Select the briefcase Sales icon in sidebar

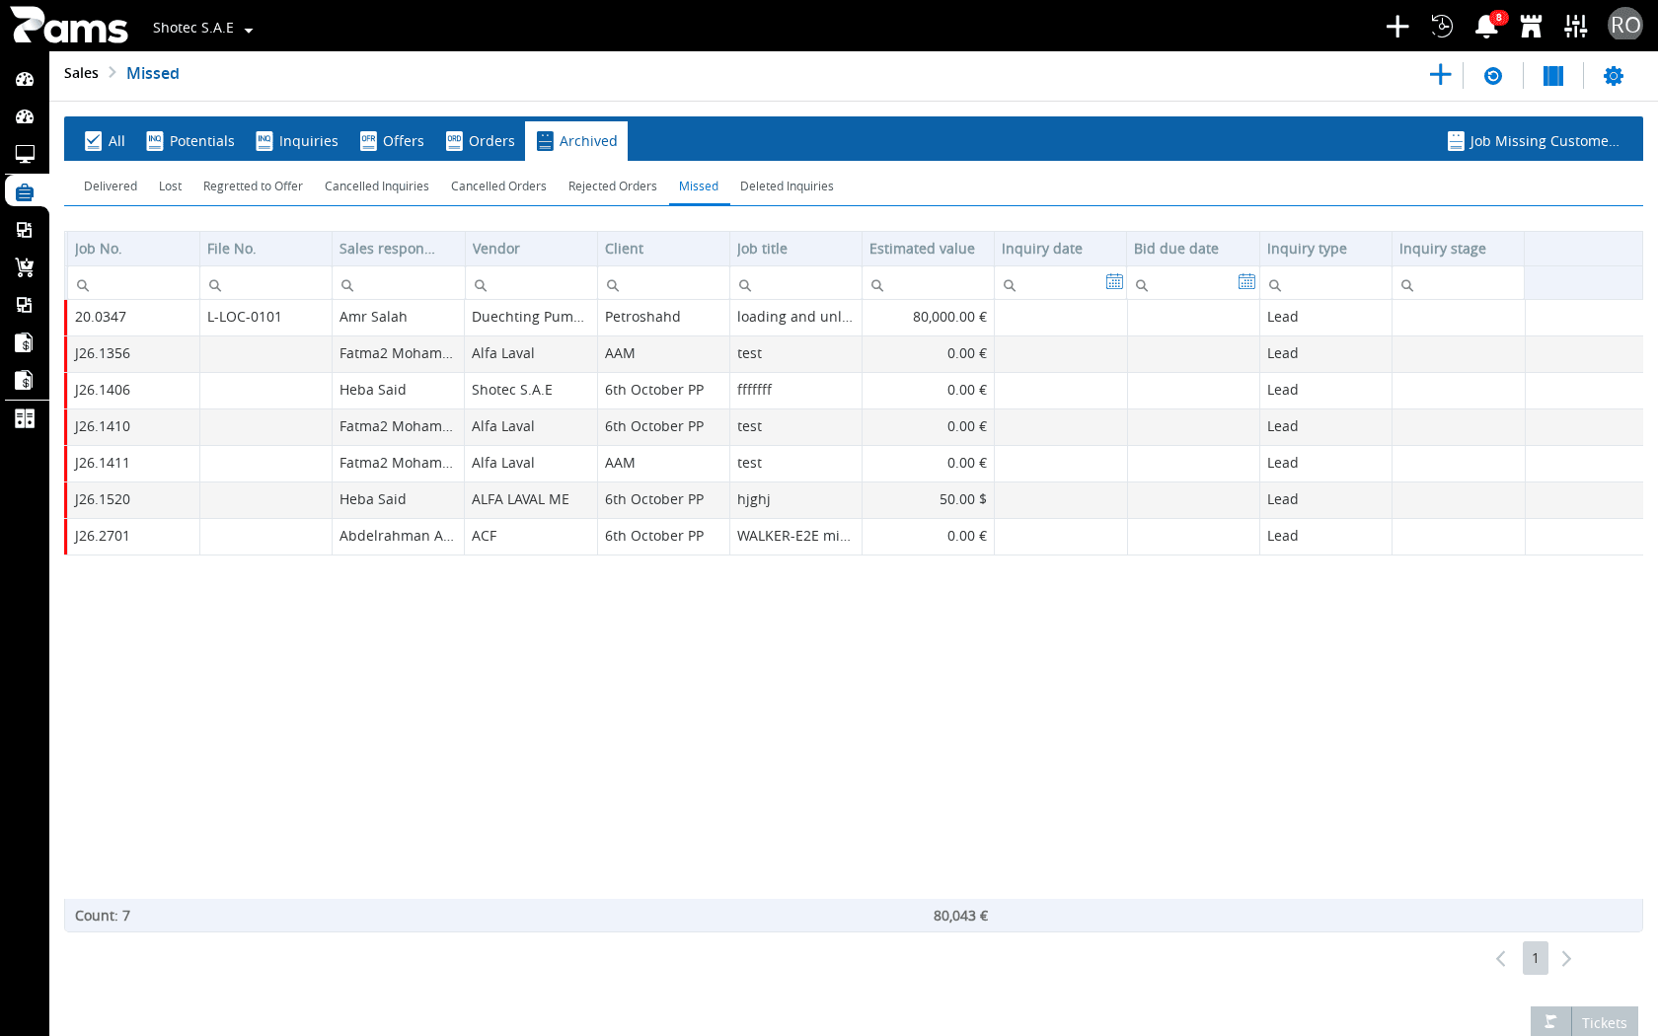[x=25, y=191]
